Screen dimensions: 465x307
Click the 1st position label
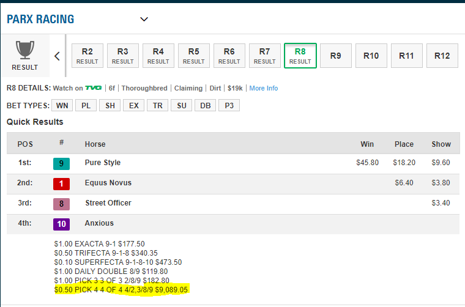24,163
